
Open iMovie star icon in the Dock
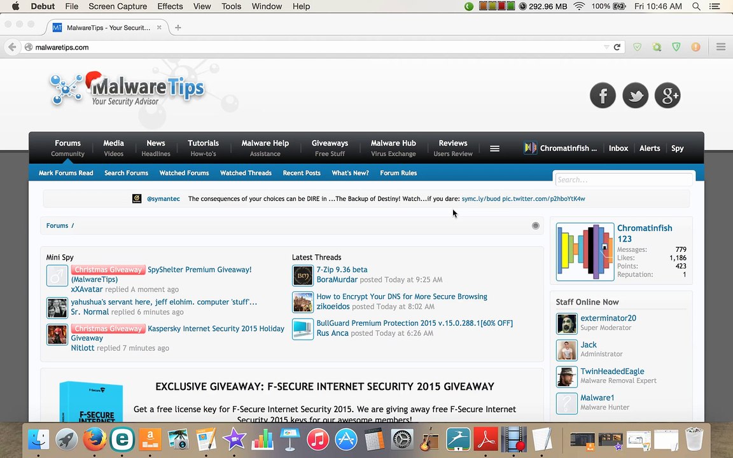pyautogui.click(x=234, y=440)
